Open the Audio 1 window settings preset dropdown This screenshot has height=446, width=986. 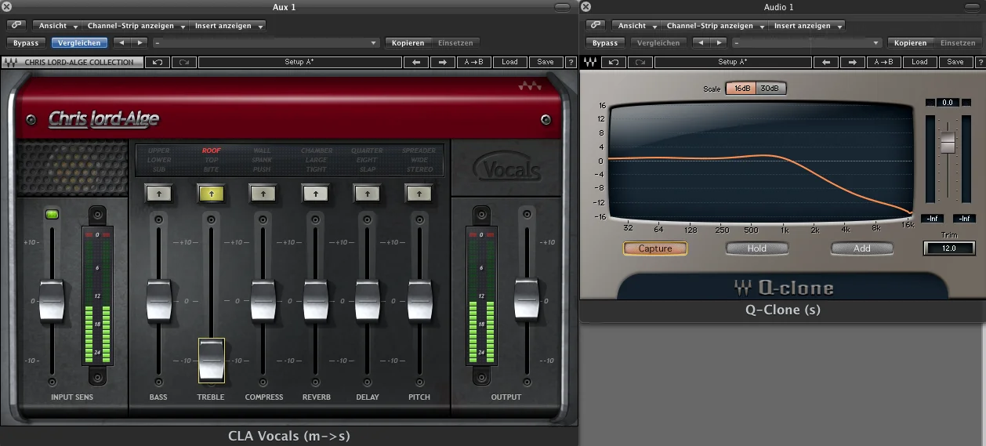pos(807,43)
